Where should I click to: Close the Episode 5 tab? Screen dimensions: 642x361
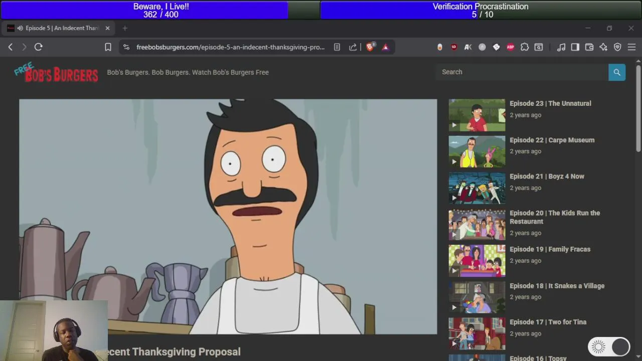(x=107, y=28)
